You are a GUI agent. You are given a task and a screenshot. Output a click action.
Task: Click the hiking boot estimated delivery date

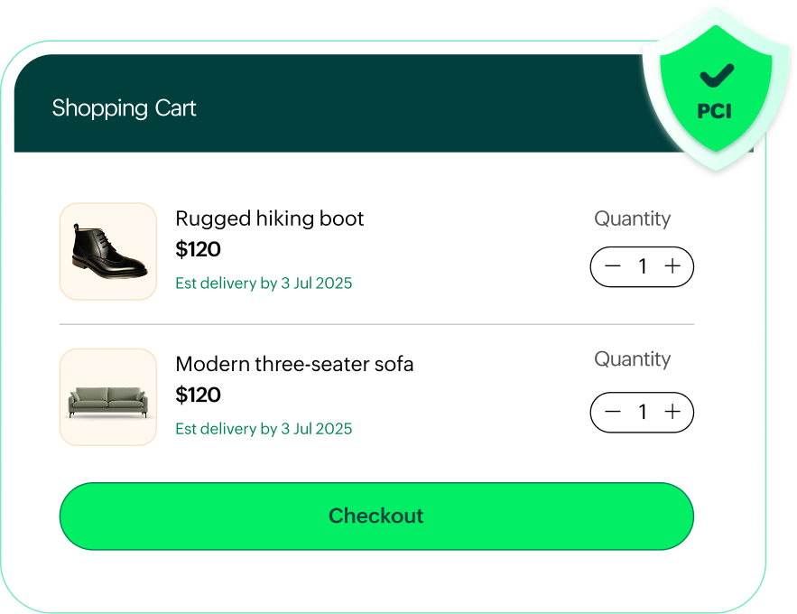264,284
